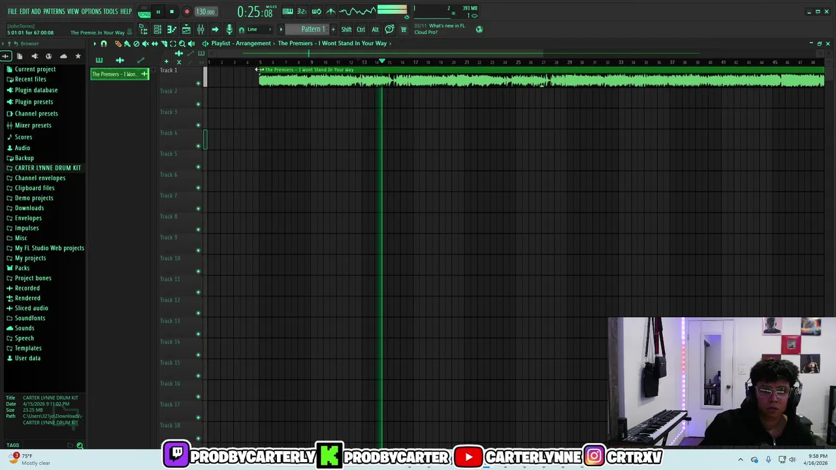Toggle the 3.2.1 countdown before recording

(302, 11)
